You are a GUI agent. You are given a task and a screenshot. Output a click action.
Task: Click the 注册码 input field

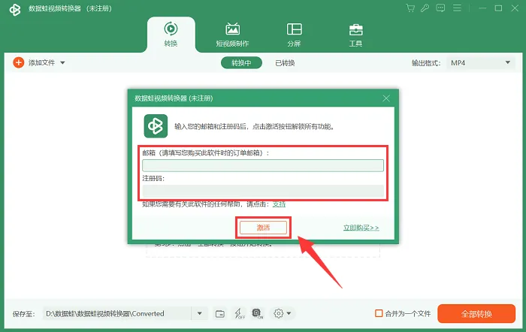click(x=263, y=191)
